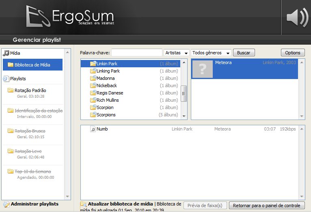Click the Madonna artist folder icon
The image size is (311, 212).
pos(93,78)
